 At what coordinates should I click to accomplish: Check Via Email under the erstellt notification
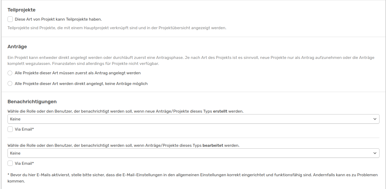click(x=10, y=129)
